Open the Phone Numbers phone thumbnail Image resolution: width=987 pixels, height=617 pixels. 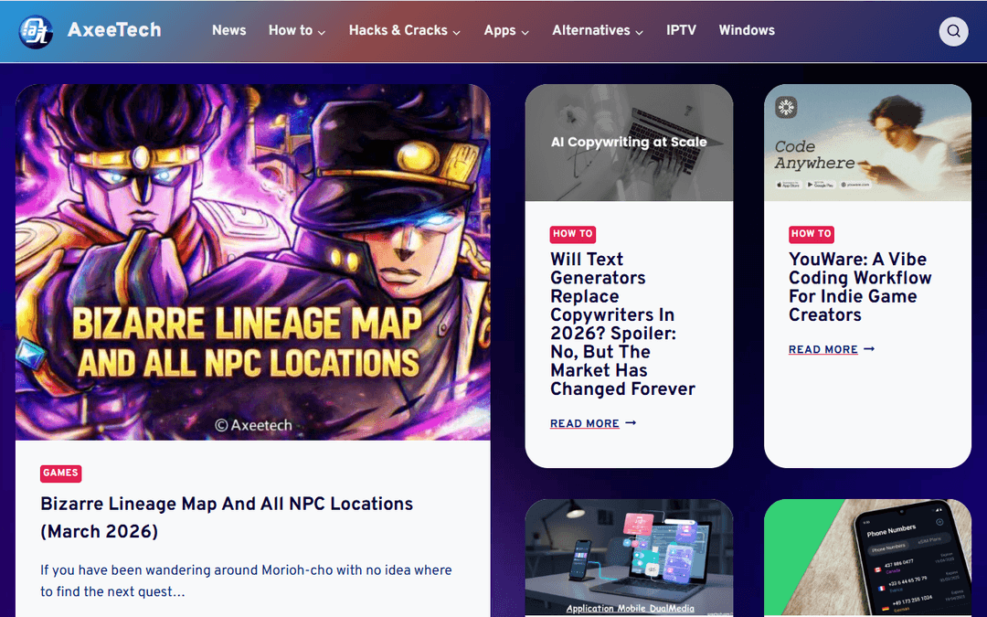click(x=867, y=558)
